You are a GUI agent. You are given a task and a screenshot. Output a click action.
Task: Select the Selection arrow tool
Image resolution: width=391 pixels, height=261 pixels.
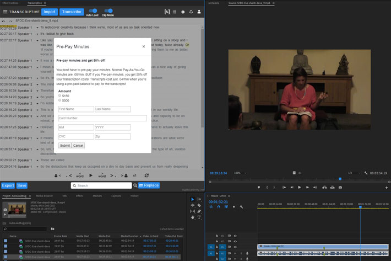tap(192, 199)
